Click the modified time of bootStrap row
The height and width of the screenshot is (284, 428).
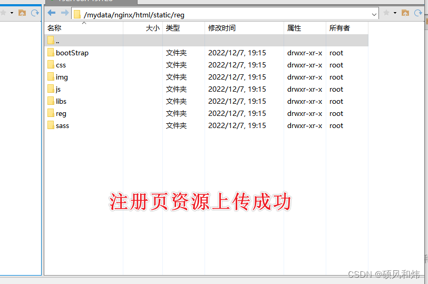[237, 53]
